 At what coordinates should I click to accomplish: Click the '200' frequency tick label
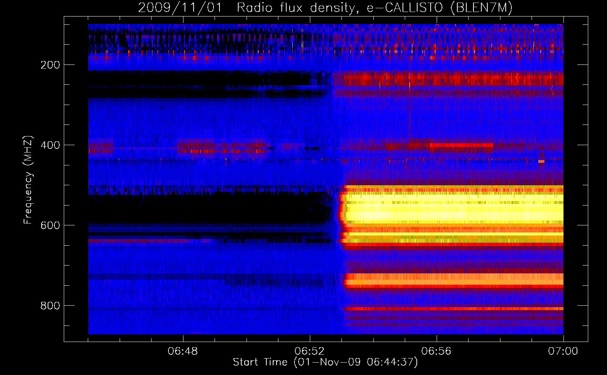50,65
